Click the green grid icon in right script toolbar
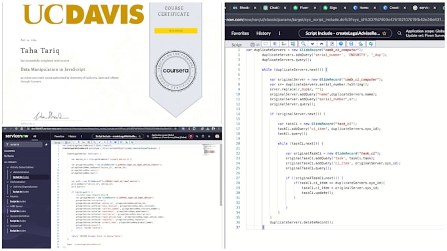This screenshot has width=447, height=251. [x=293, y=44]
